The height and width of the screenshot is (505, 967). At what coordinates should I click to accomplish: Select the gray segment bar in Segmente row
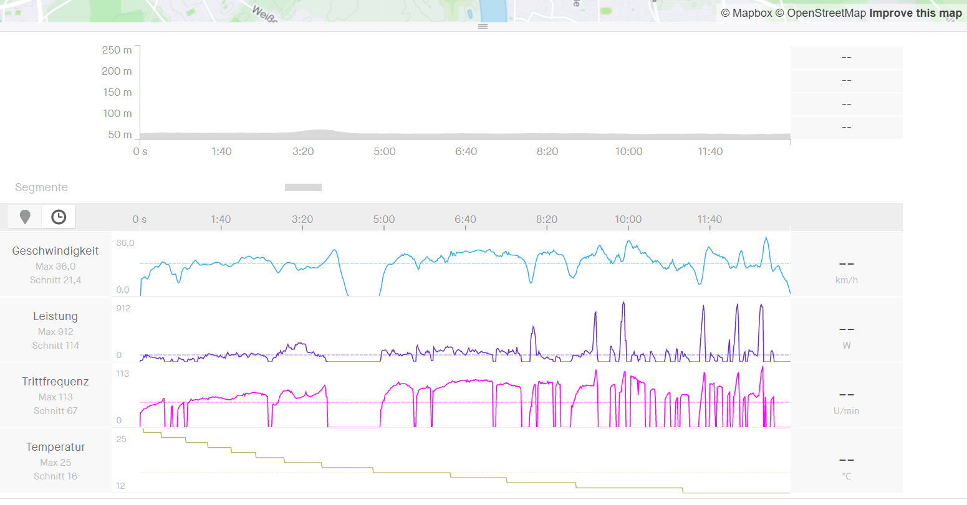(x=303, y=187)
